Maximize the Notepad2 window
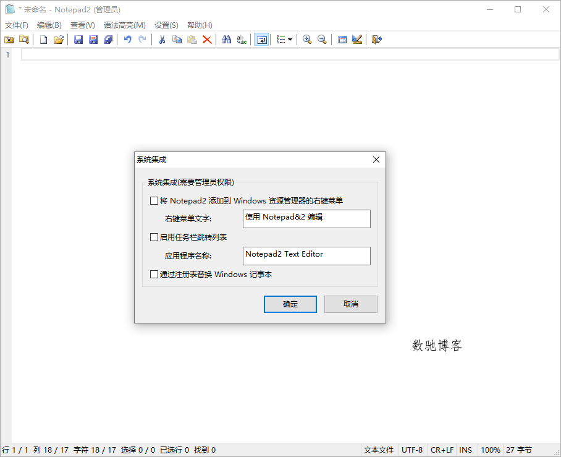561x457 pixels. click(517, 9)
